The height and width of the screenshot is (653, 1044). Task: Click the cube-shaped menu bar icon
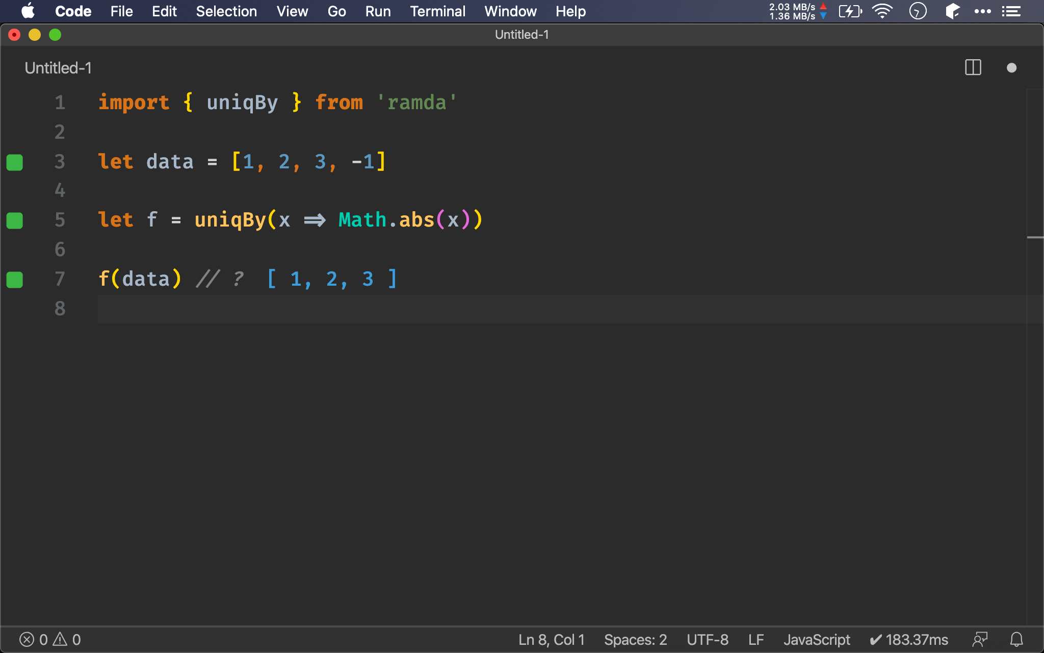(x=952, y=11)
